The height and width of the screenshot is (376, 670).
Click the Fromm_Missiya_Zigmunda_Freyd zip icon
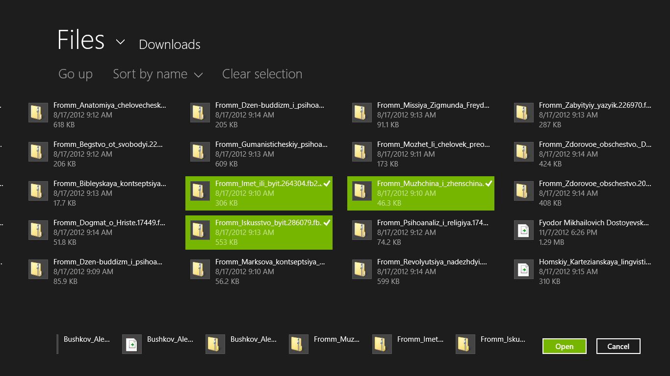tap(362, 113)
